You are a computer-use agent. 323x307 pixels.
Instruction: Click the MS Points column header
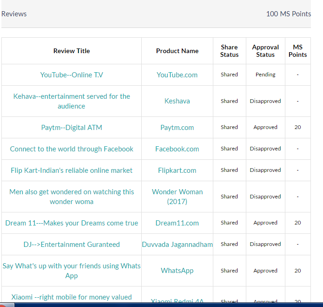[x=297, y=51]
